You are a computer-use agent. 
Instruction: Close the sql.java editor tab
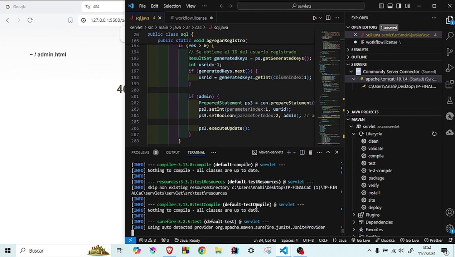[x=160, y=18]
